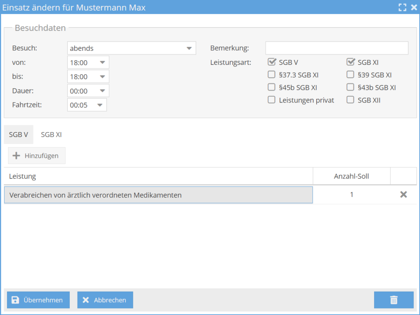Click the Abbrechen button
The image size is (420, 315).
[x=105, y=300]
